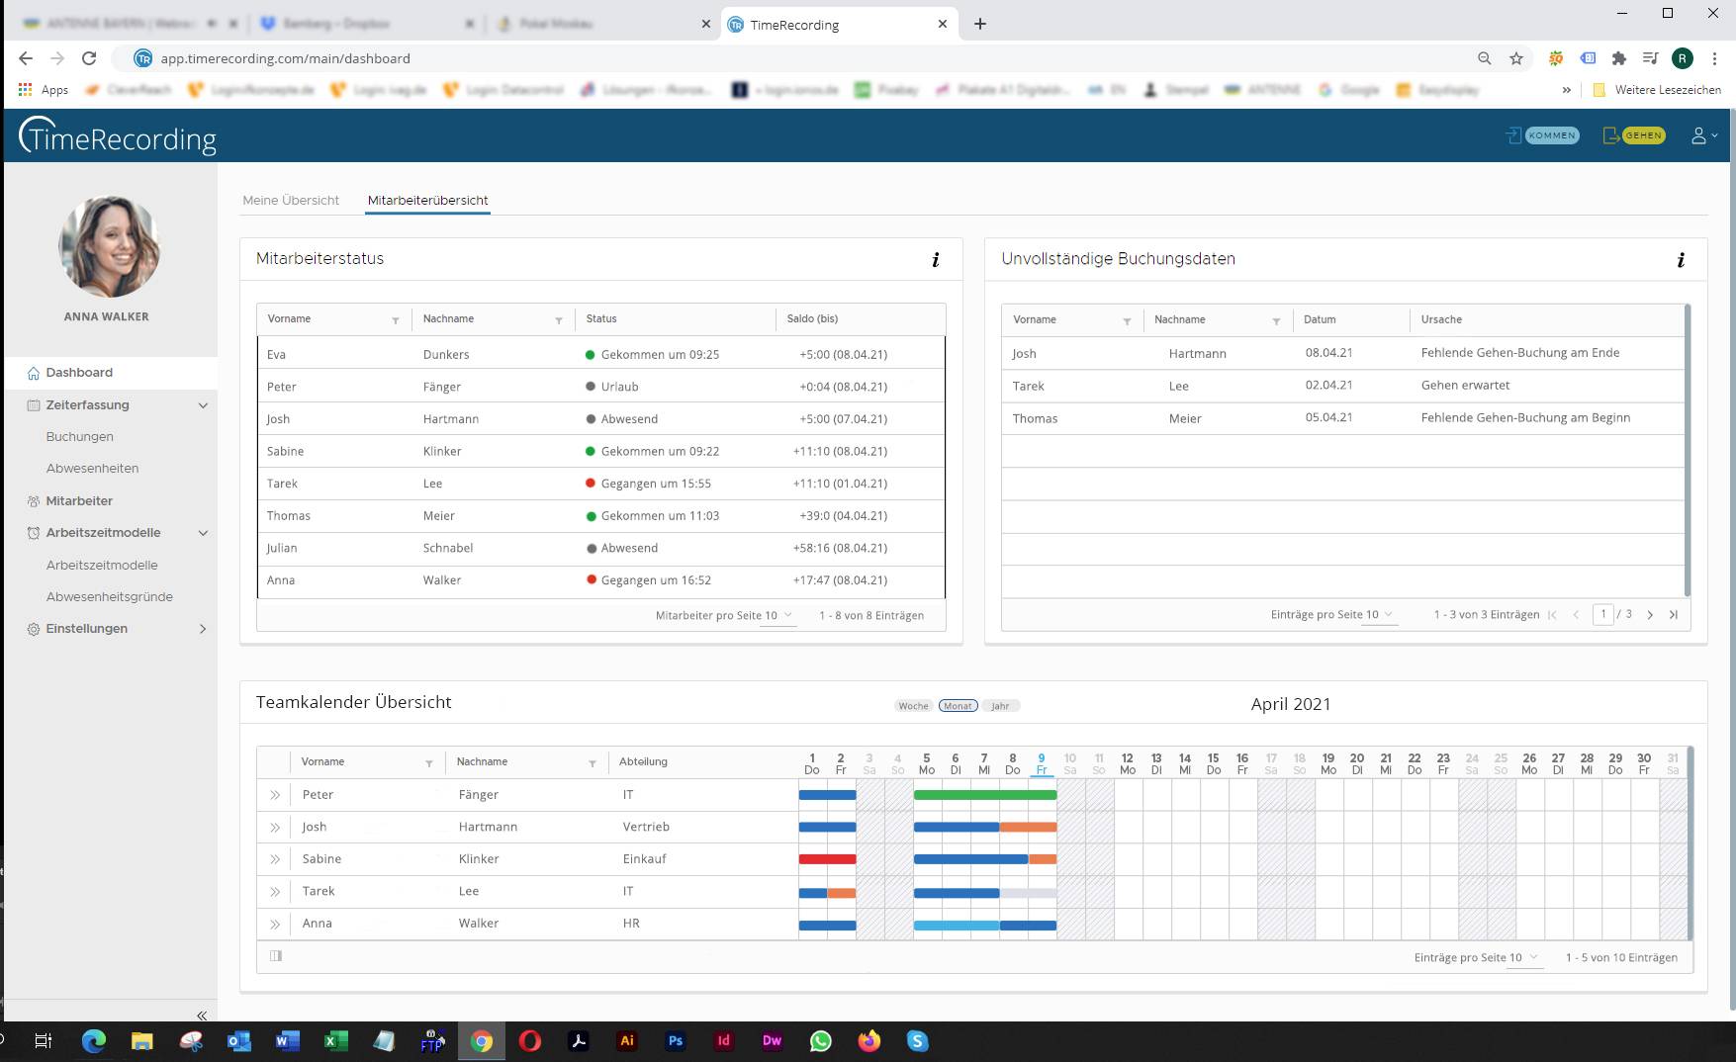This screenshot has width=1736, height=1062.
Task: Click the column chooser icon below Teamkalender
Action: coord(276,956)
